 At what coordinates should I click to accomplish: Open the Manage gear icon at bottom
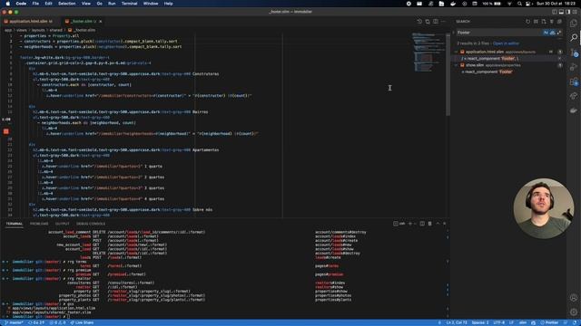pyautogui.click(x=574, y=312)
